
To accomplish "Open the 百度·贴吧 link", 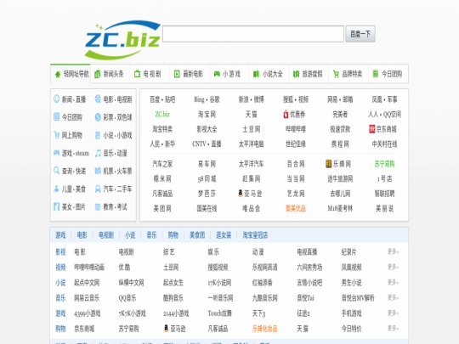I will pos(162,99).
